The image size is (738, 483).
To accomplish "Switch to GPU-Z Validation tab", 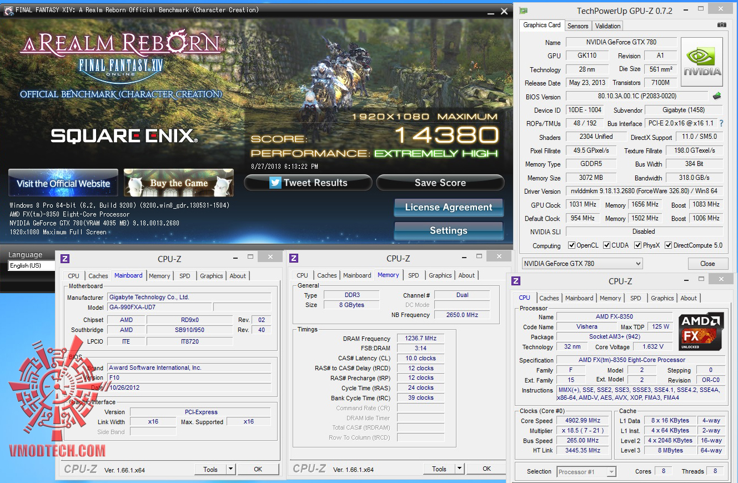I will (x=608, y=26).
